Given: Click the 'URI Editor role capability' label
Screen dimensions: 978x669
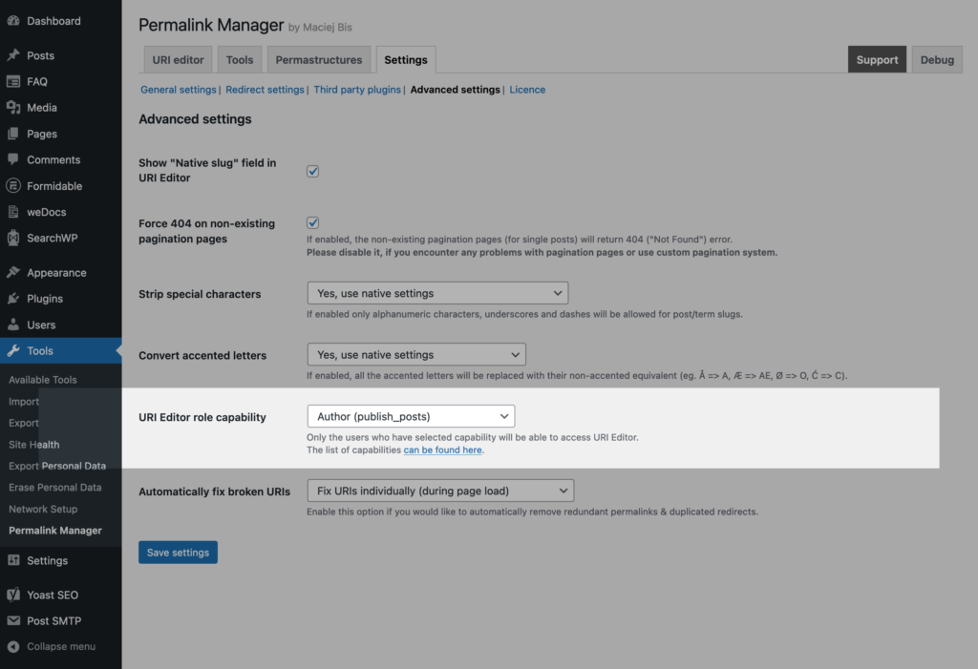Looking at the screenshot, I should coord(202,417).
